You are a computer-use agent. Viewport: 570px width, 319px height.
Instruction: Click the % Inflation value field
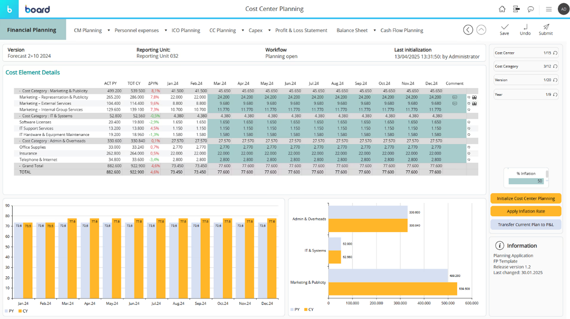(x=526, y=181)
